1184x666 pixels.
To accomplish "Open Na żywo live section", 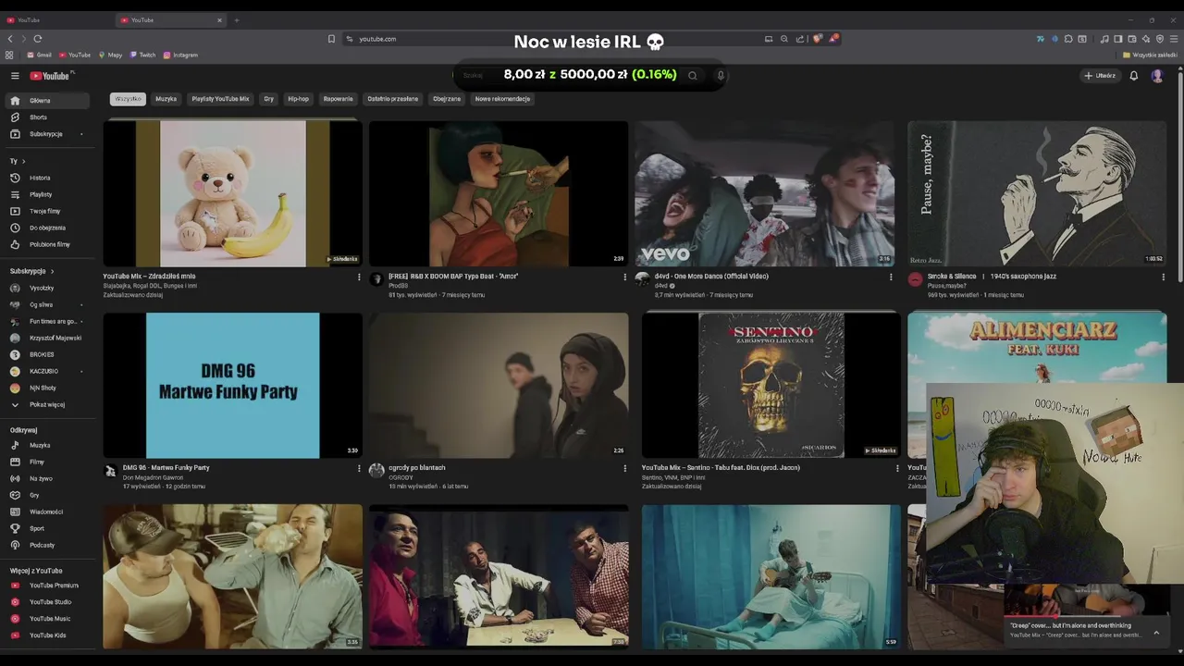I will [48, 478].
